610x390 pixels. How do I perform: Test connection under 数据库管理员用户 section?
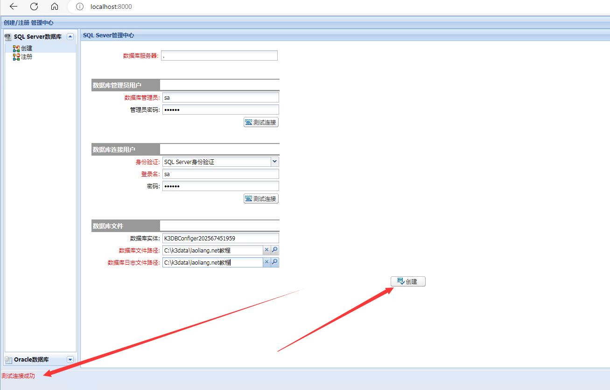click(x=261, y=122)
